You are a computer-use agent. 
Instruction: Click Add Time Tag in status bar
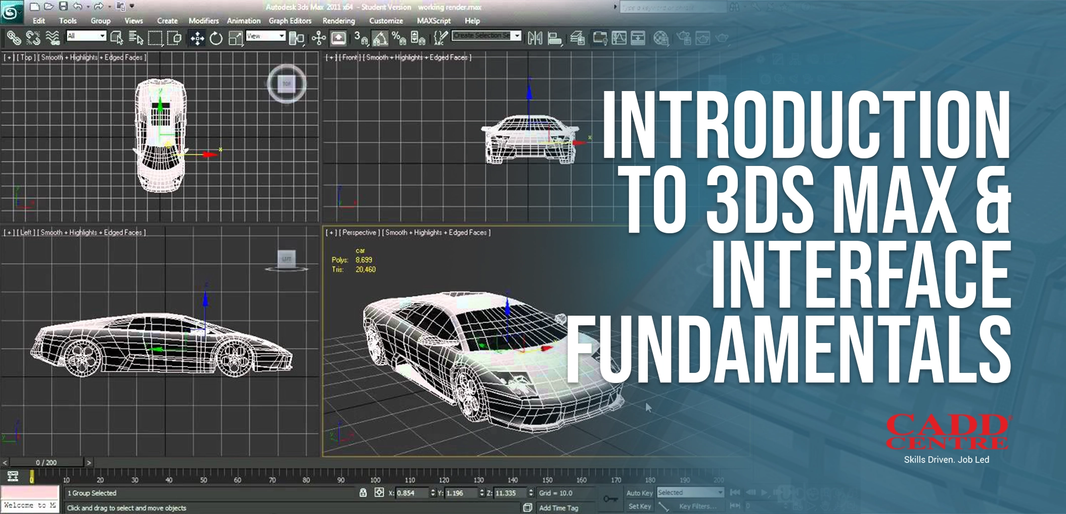click(558, 508)
